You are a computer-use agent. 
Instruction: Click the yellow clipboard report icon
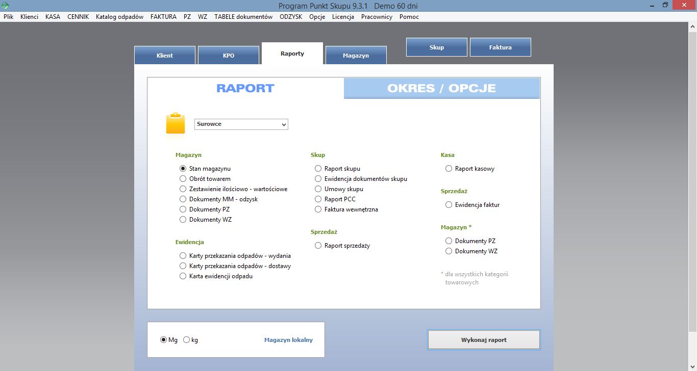coord(176,123)
